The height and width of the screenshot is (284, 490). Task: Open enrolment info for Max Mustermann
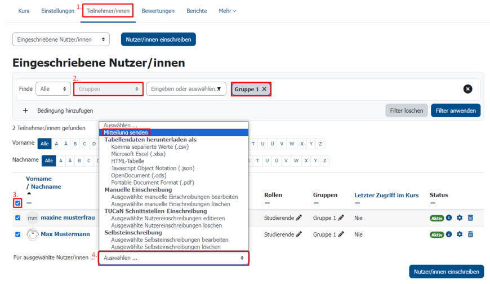[449, 234]
